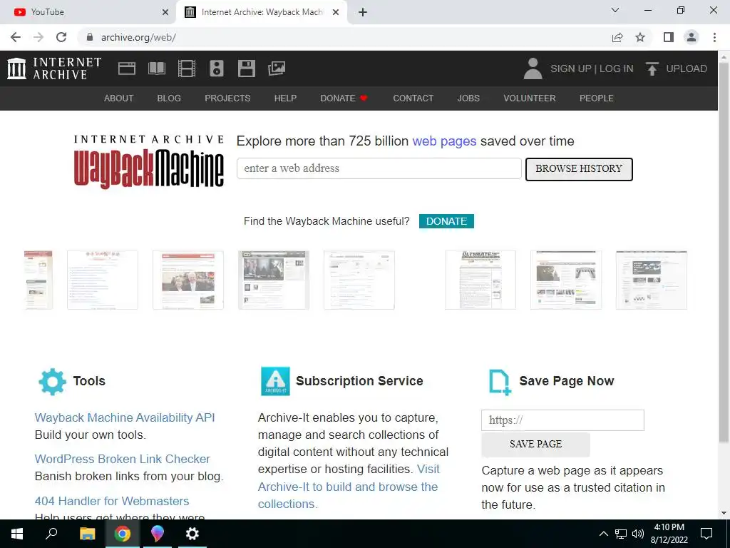730x548 pixels.
Task: Click the SAVE PAGE button
Action: click(x=535, y=444)
